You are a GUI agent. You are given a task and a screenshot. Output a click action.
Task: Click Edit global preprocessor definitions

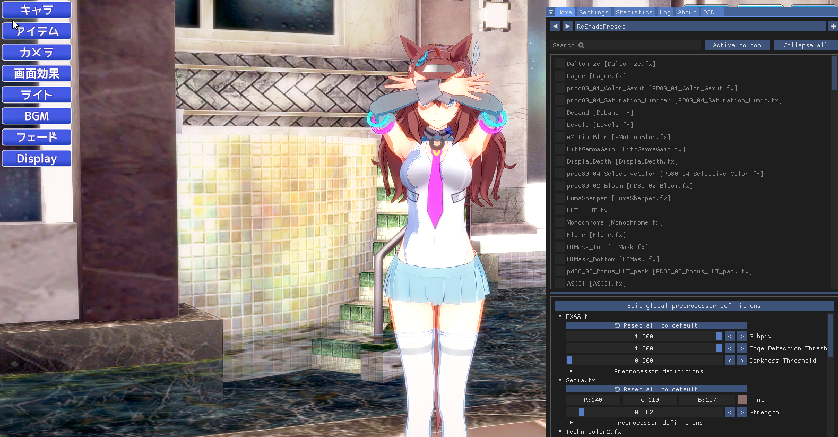pyautogui.click(x=694, y=306)
